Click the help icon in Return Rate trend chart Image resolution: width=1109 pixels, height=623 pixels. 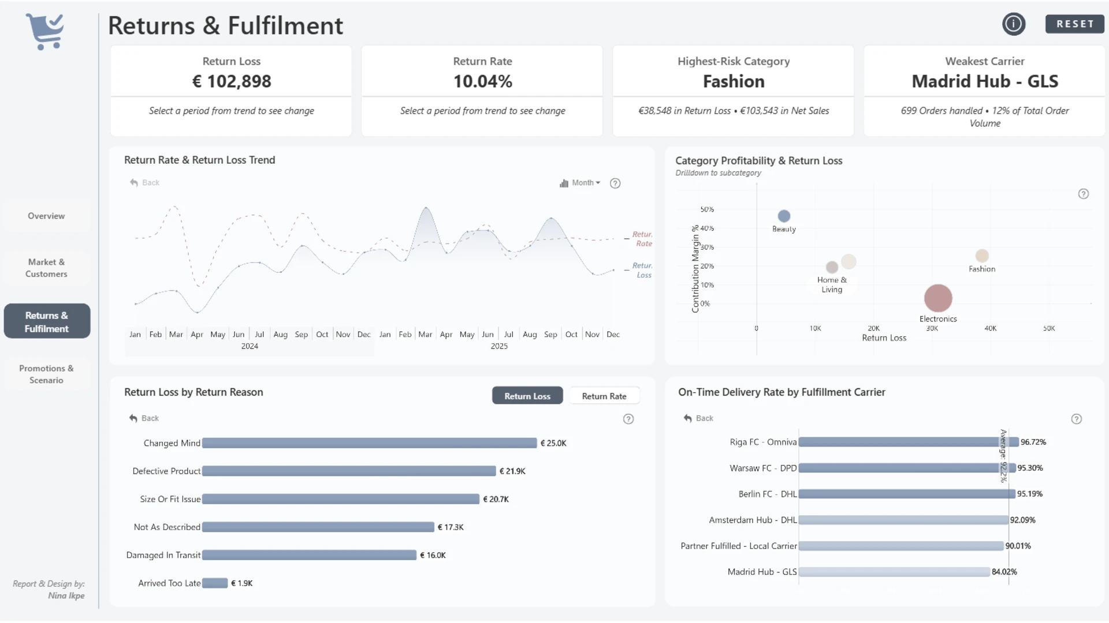tap(615, 183)
